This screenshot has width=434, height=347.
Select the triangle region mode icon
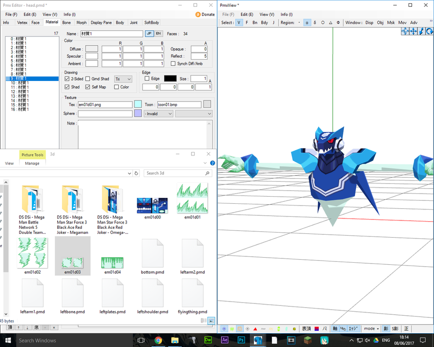click(331, 23)
